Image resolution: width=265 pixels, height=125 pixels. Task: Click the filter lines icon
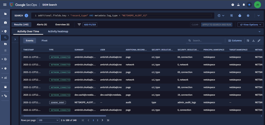click(79, 25)
